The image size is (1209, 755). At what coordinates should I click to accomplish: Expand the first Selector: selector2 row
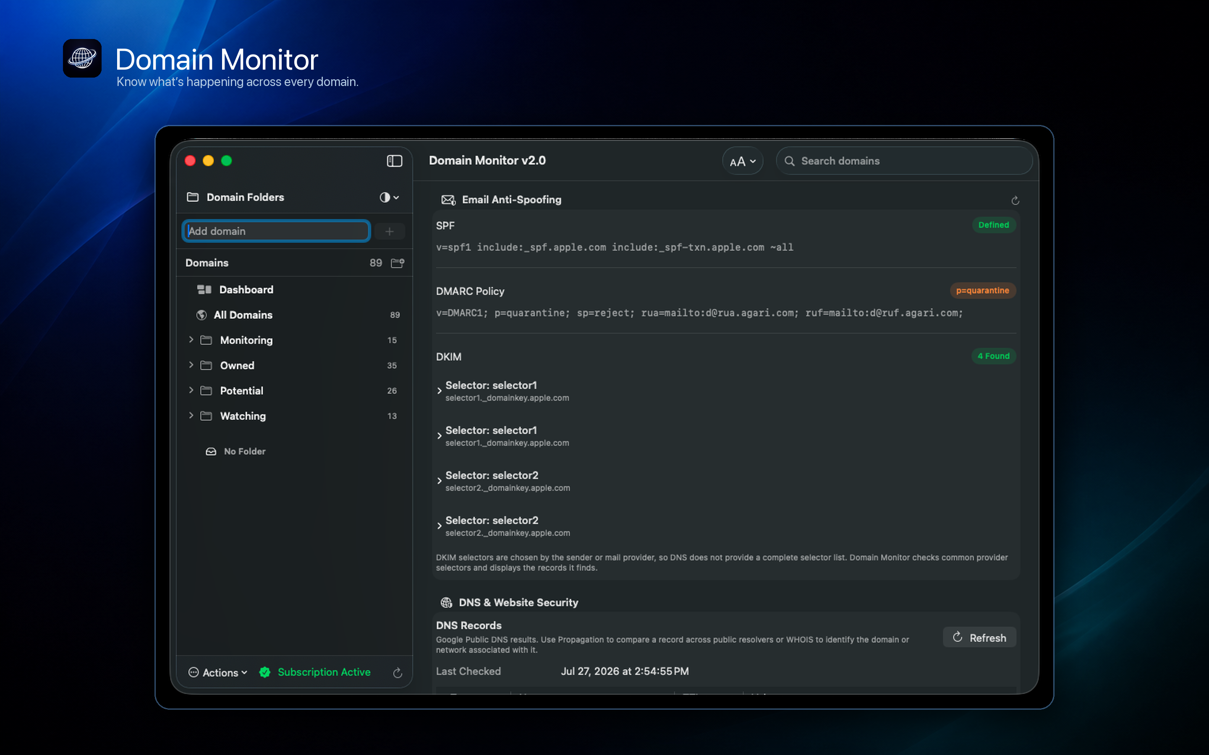pyautogui.click(x=440, y=481)
